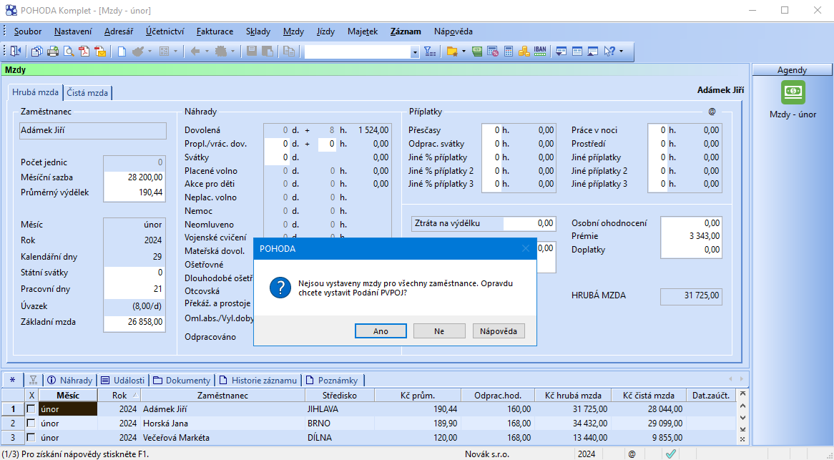This screenshot has height=460, width=834.
Task: Click the green money banknote toolbar icon
Action: tap(477, 51)
